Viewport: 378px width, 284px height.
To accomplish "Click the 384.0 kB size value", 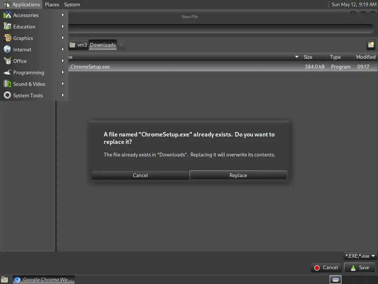I will tap(315, 67).
